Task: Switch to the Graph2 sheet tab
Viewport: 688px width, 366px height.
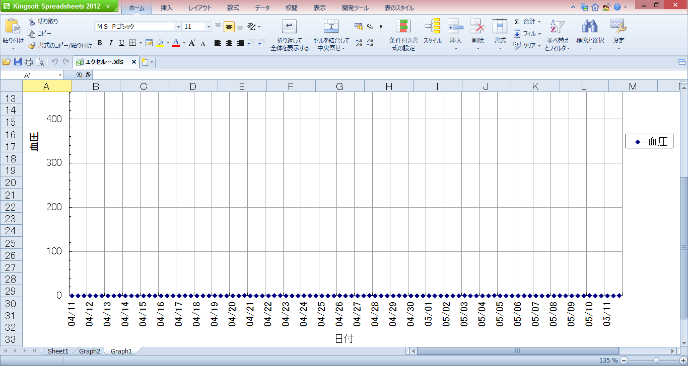Action: tap(89, 351)
